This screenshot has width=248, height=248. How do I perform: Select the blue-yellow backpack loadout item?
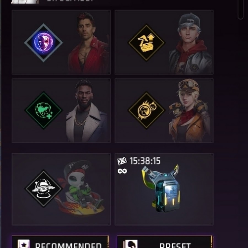point(164,188)
